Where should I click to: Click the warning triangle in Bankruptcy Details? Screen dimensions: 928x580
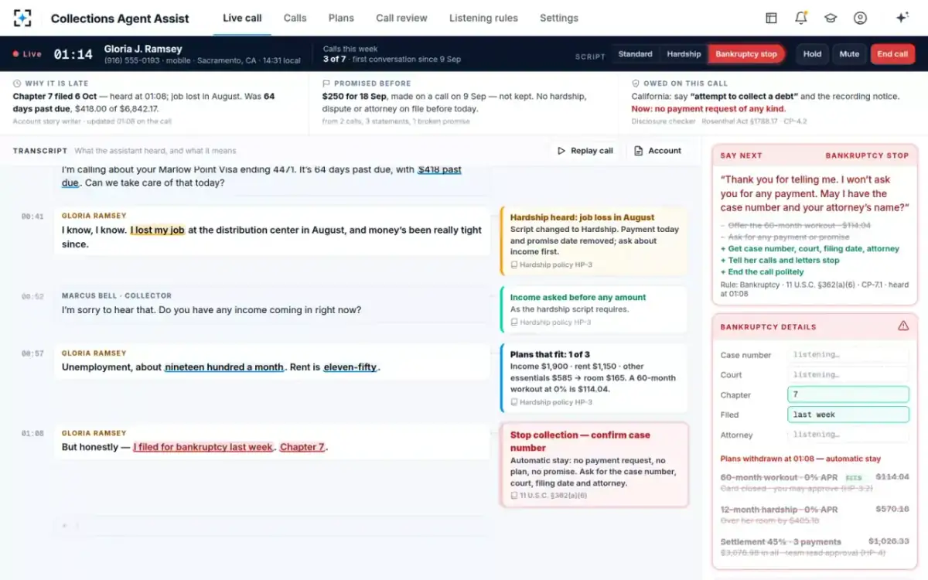[903, 326]
